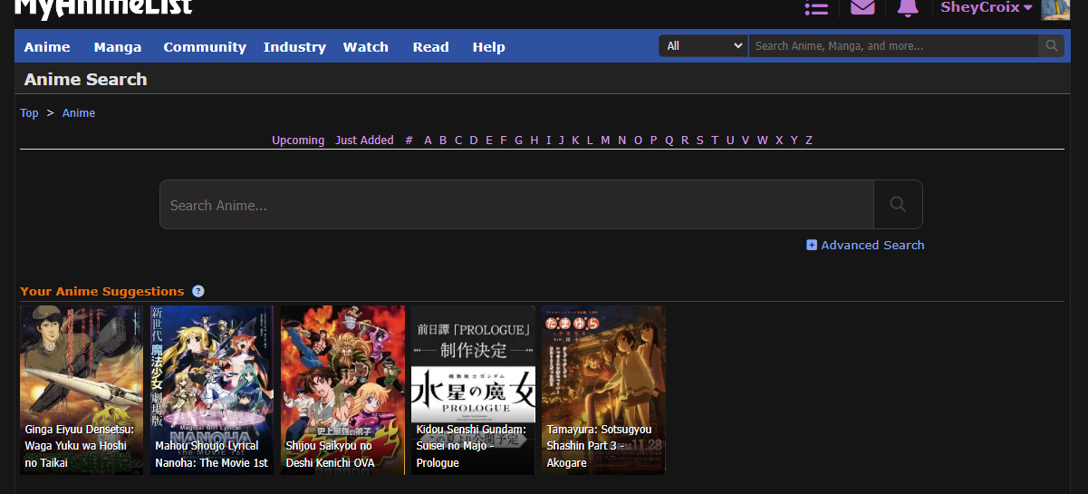1088x494 pixels.
Task: Filter anime by letter T
Action: (715, 140)
